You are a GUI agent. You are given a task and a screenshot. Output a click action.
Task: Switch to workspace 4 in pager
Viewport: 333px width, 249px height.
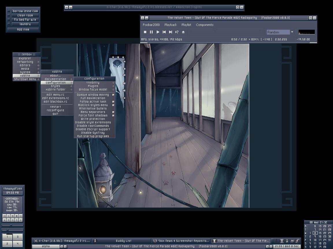[x=18, y=244]
